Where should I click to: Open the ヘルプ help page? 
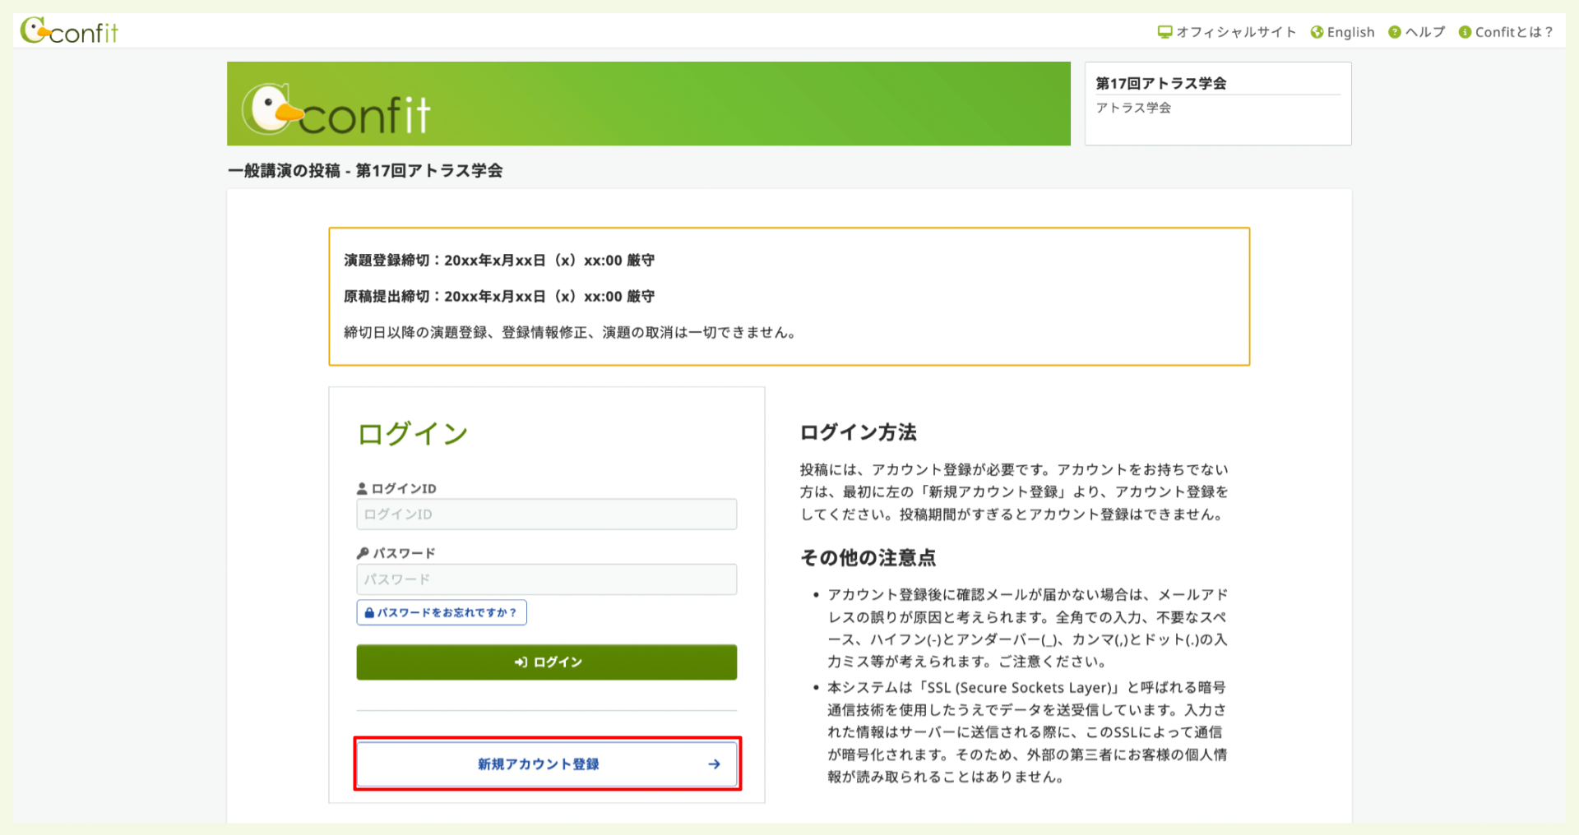pyautogui.click(x=1424, y=32)
